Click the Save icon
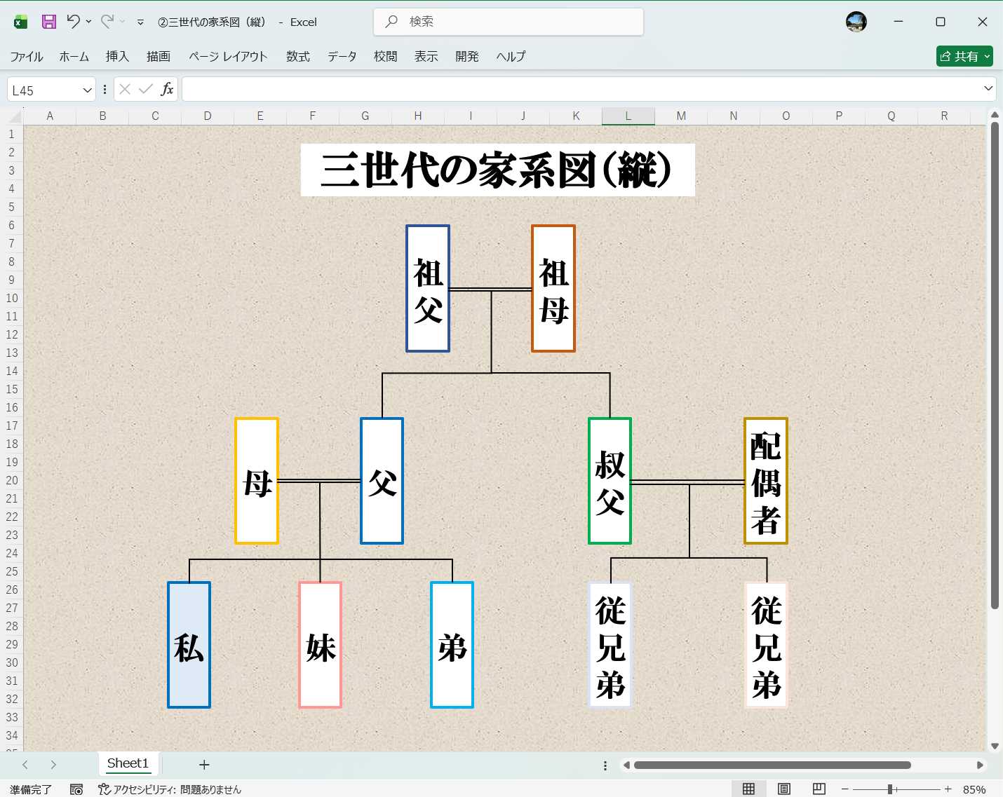Screen dimensions: 1003x797 (48, 22)
